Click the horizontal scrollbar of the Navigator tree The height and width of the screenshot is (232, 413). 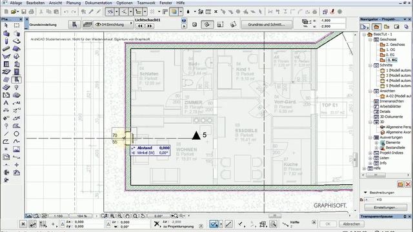coord(376,175)
